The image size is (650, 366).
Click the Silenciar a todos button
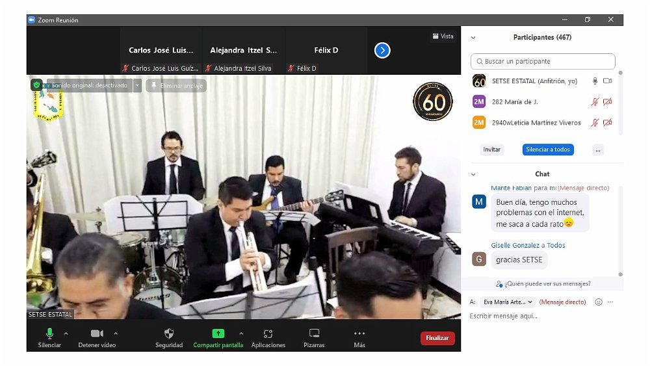pyautogui.click(x=547, y=150)
